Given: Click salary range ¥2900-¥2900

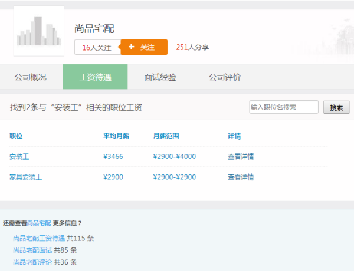Looking at the screenshot, I should click(x=175, y=177).
